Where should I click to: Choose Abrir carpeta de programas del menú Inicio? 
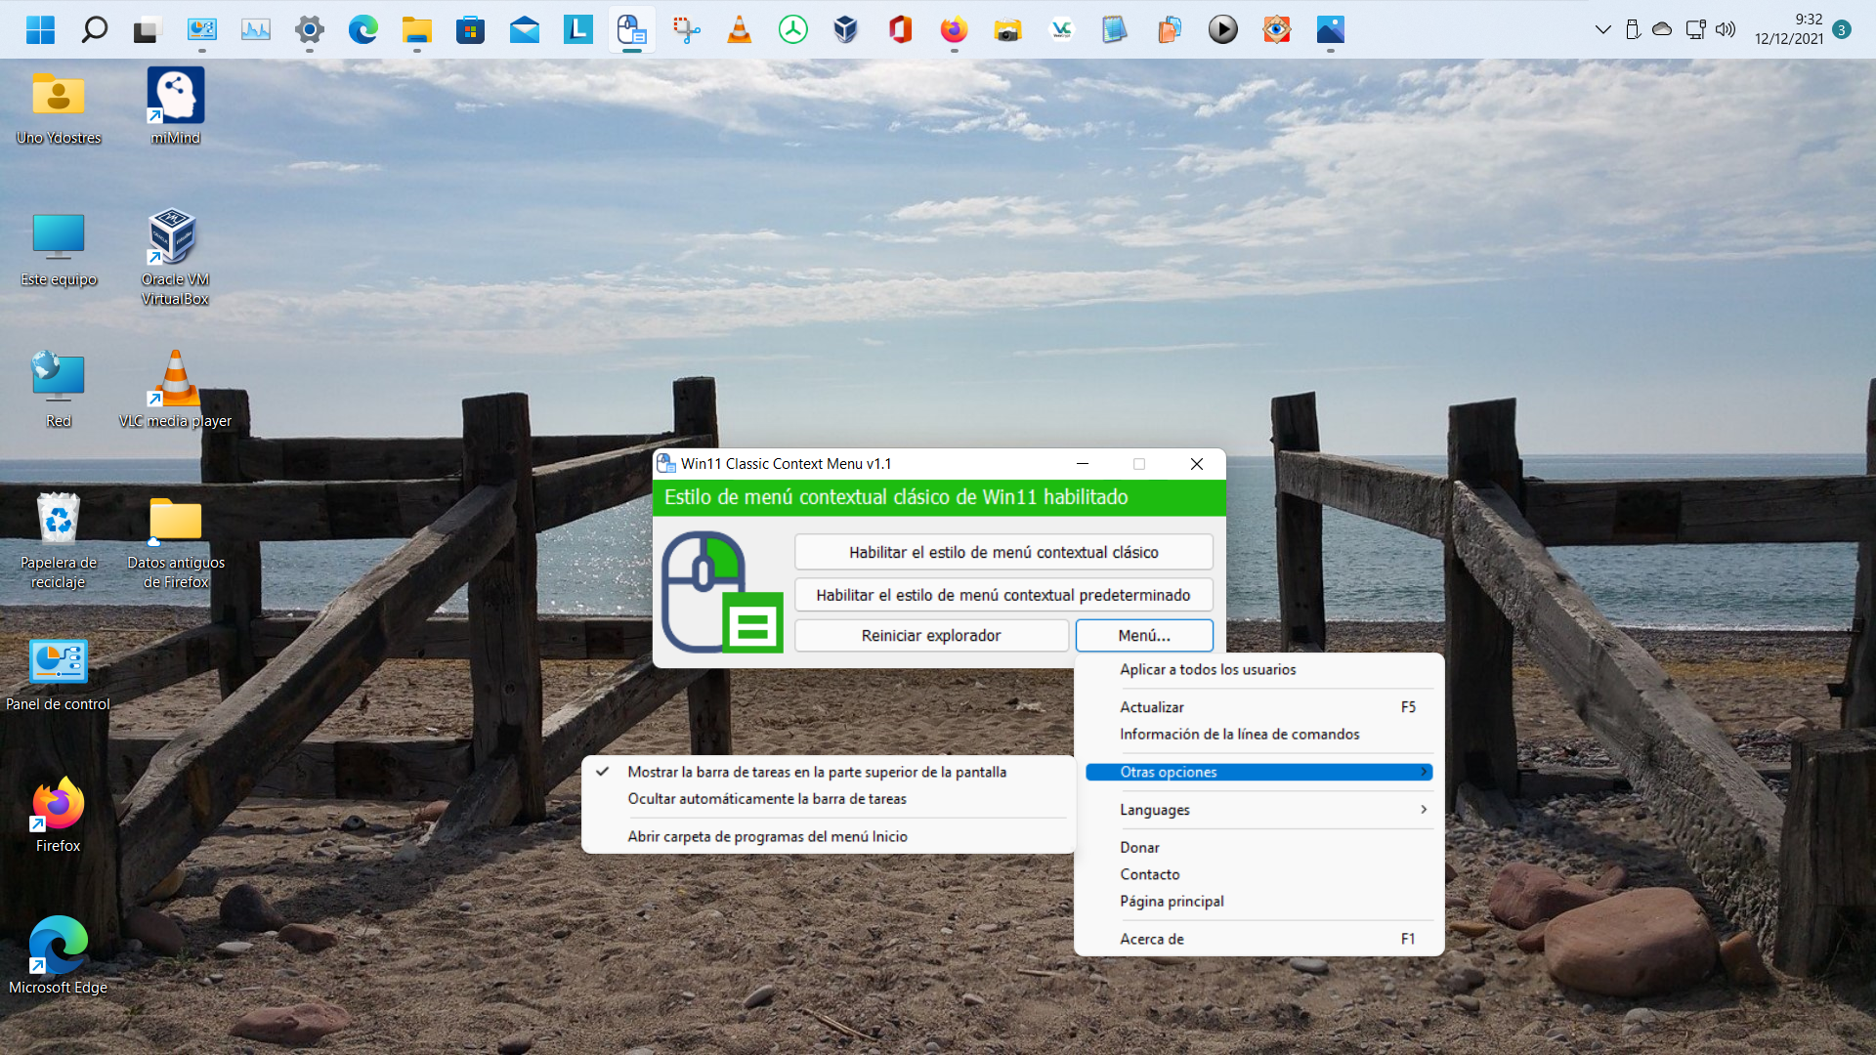(x=767, y=836)
